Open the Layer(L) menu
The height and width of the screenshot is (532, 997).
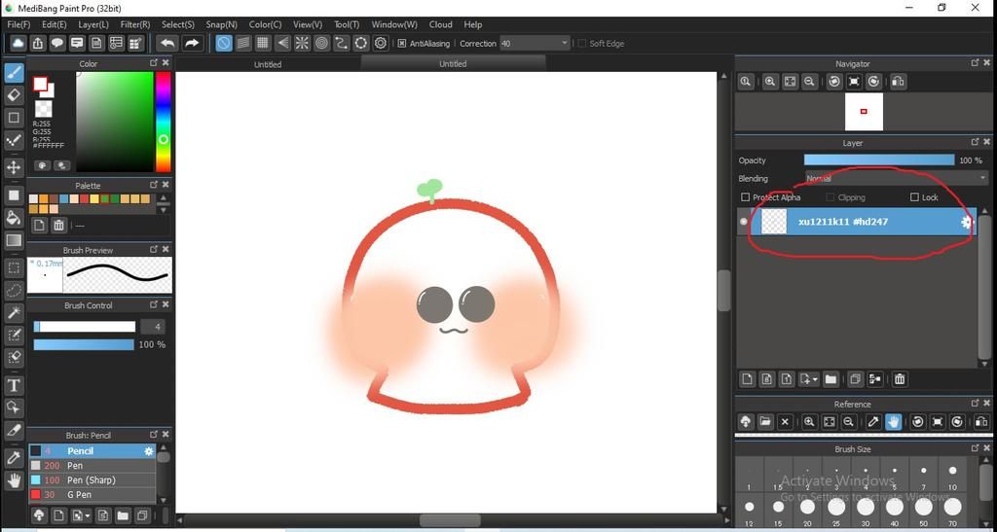(x=93, y=24)
